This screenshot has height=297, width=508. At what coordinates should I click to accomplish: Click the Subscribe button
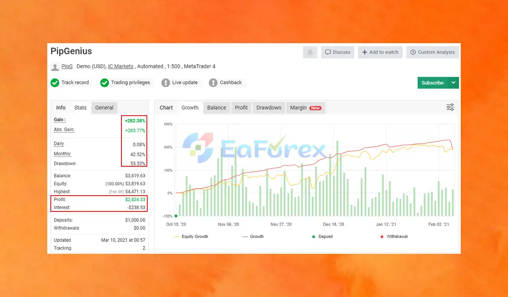433,83
